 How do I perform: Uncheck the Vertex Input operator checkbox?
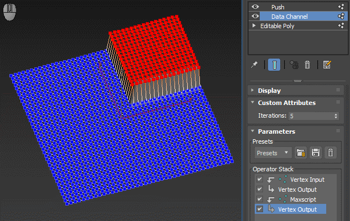pyautogui.click(x=259, y=180)
